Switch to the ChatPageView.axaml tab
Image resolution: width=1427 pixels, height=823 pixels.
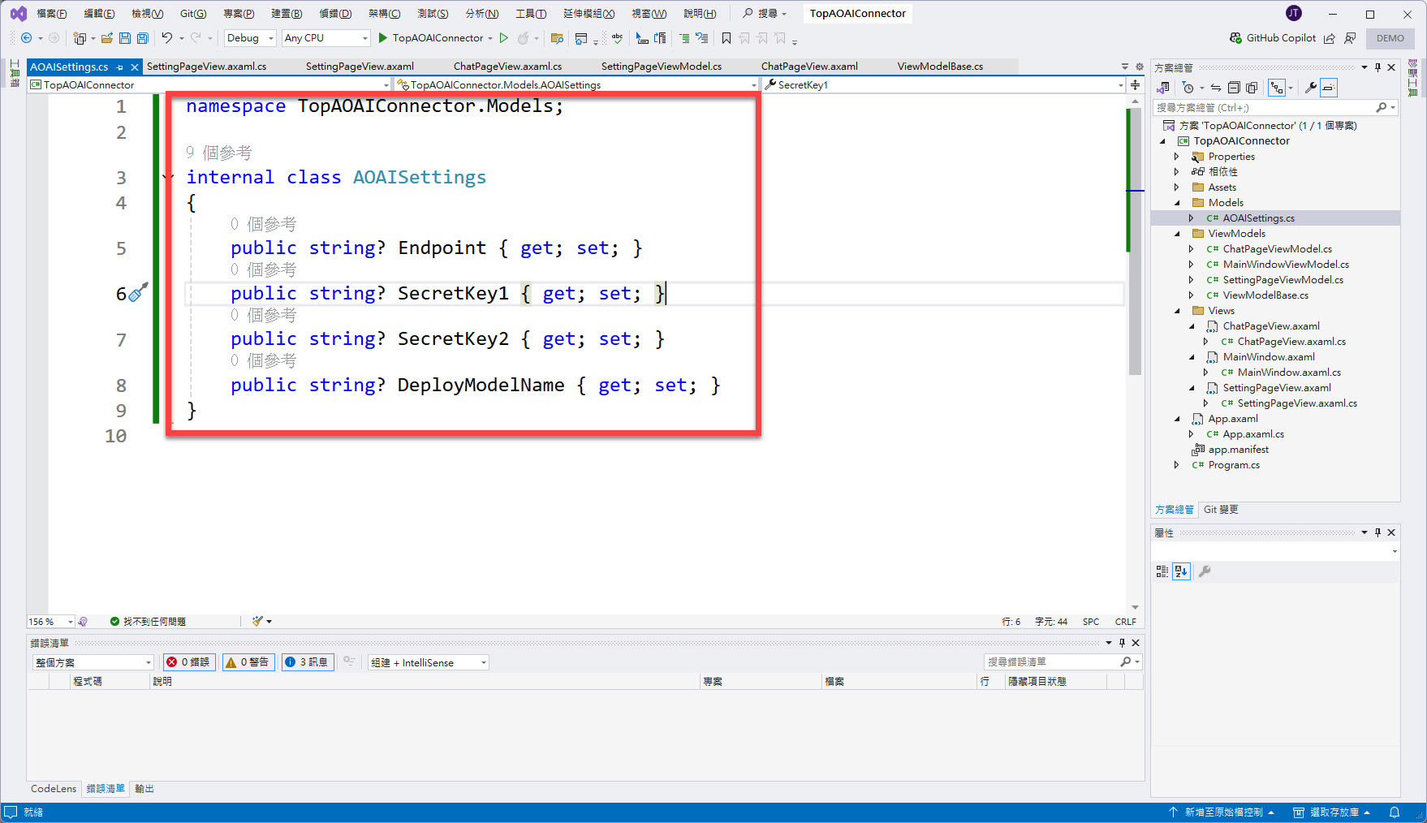click(809, 67)
